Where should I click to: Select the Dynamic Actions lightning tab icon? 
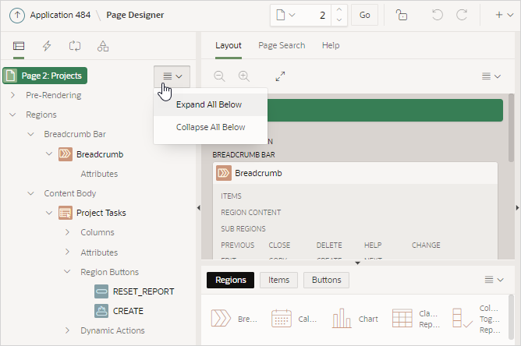click(x=47, y=46)
